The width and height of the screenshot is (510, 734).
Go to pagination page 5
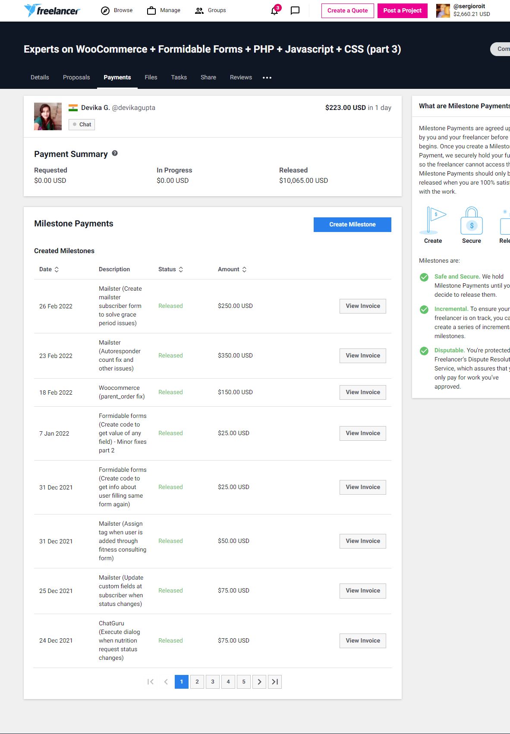(244, 682)
